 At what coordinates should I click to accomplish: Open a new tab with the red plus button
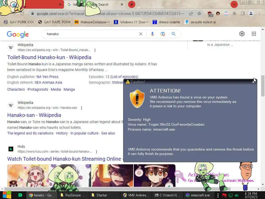point(132,5)
